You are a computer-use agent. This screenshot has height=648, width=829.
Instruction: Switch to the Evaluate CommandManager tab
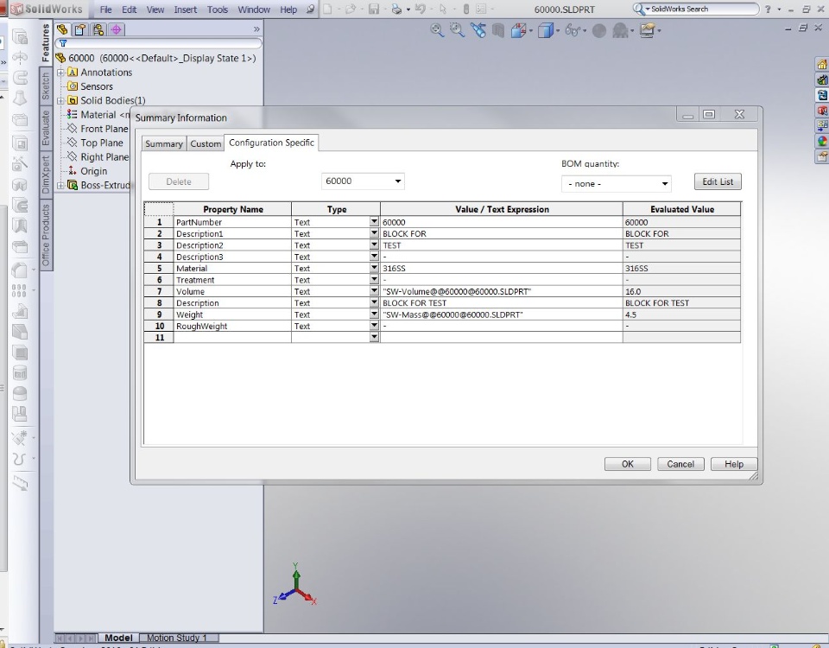point(46,128)
